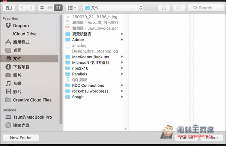Go back with the left arrow
Screen dimensions: 226x146
[x=23, y=8]
